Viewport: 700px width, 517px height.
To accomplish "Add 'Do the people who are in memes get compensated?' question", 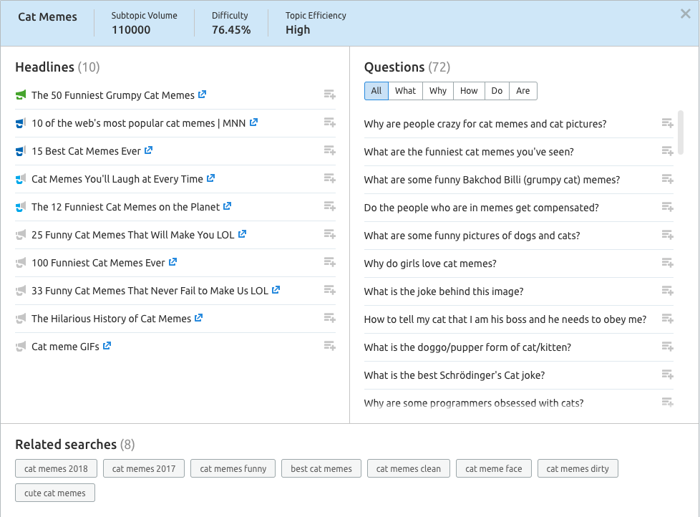I will 667,207.
